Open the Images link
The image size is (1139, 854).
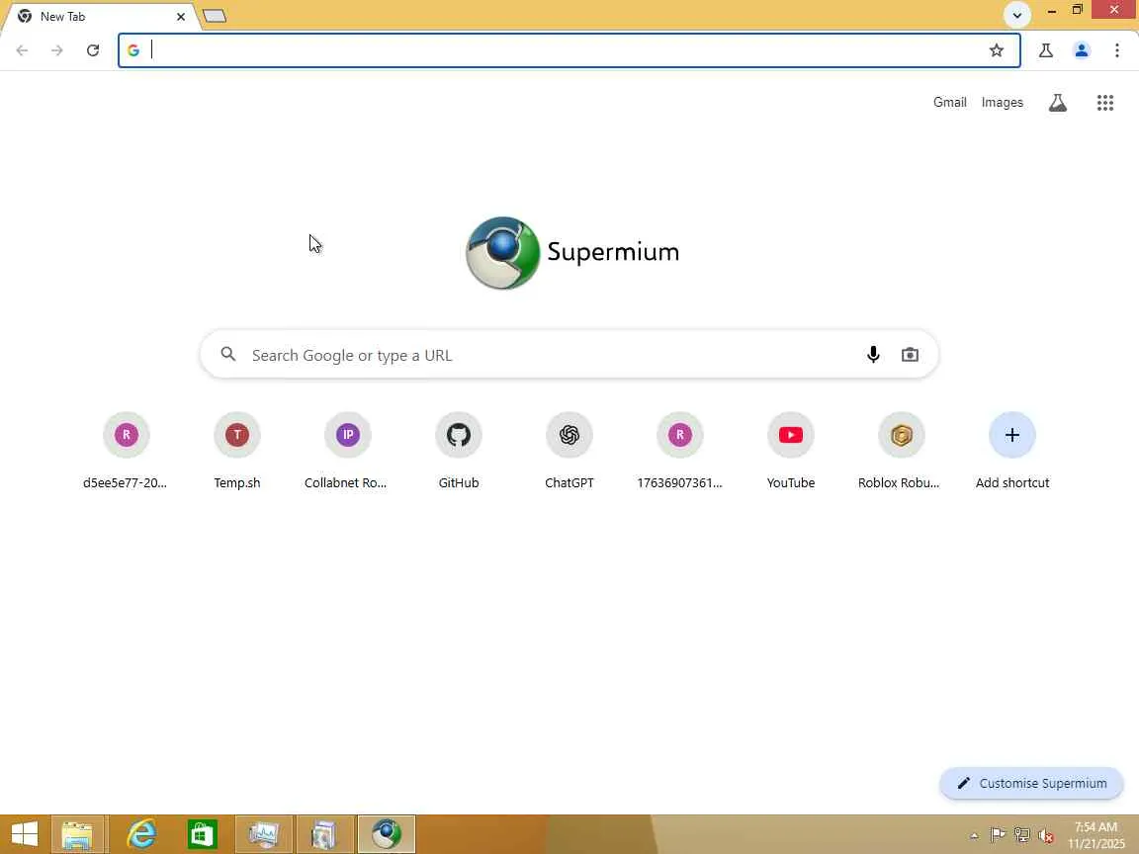1002,103
